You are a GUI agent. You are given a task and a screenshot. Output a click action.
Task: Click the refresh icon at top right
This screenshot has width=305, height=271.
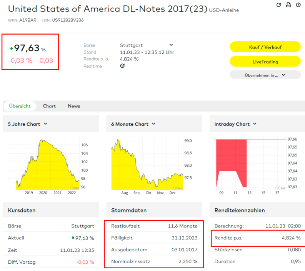(x=279, y=5)
